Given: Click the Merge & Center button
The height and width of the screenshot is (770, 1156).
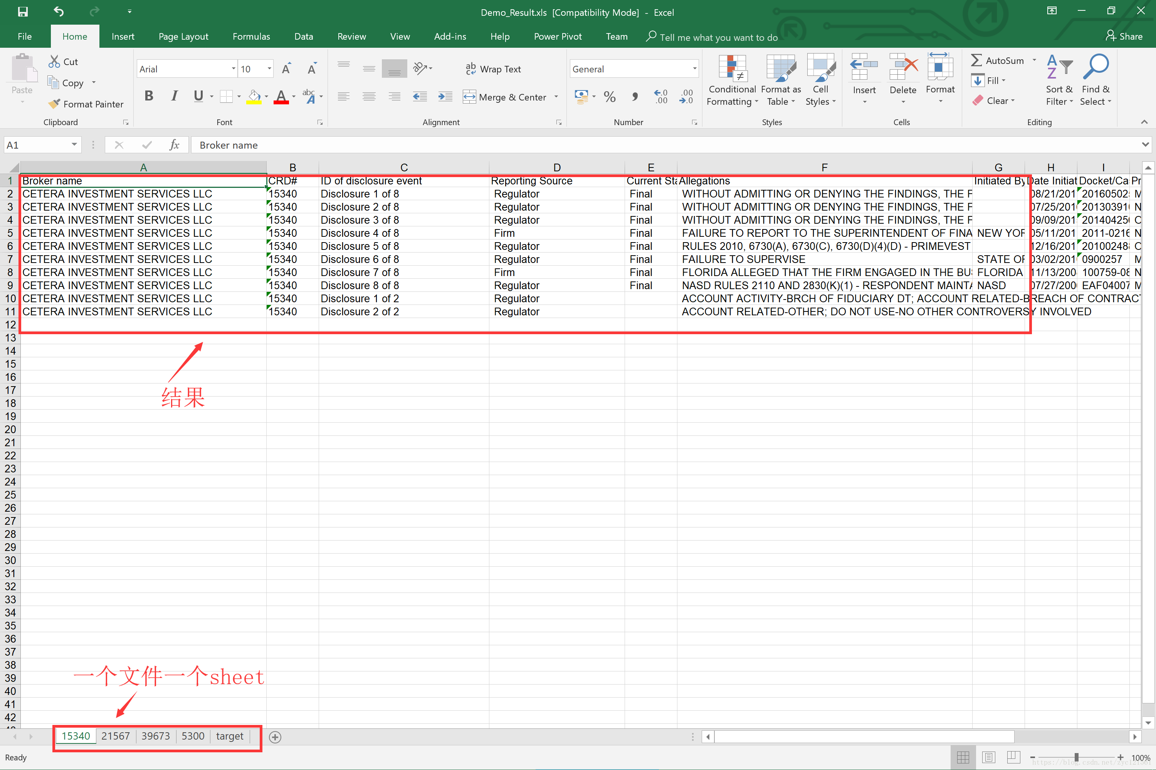Looking at the screenshot, I should (505, 97).
